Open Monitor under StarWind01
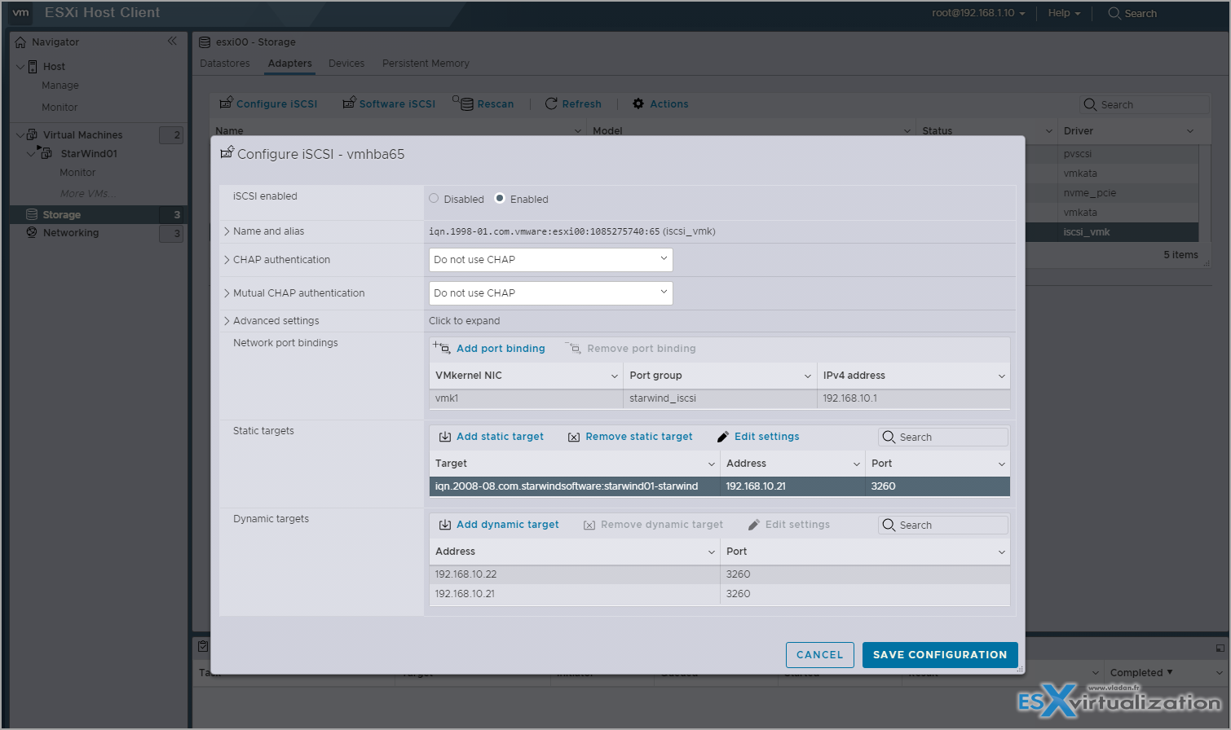This screenshot has width=1231, height=730. [x=77, y=173]
